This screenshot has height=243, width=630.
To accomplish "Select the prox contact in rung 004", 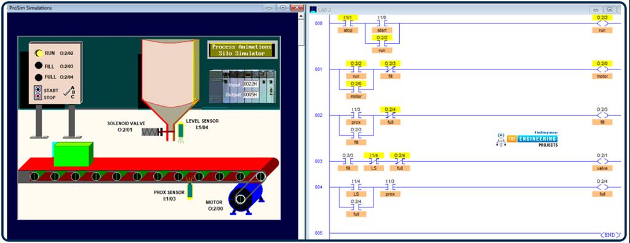I will [x=390, y=187].
